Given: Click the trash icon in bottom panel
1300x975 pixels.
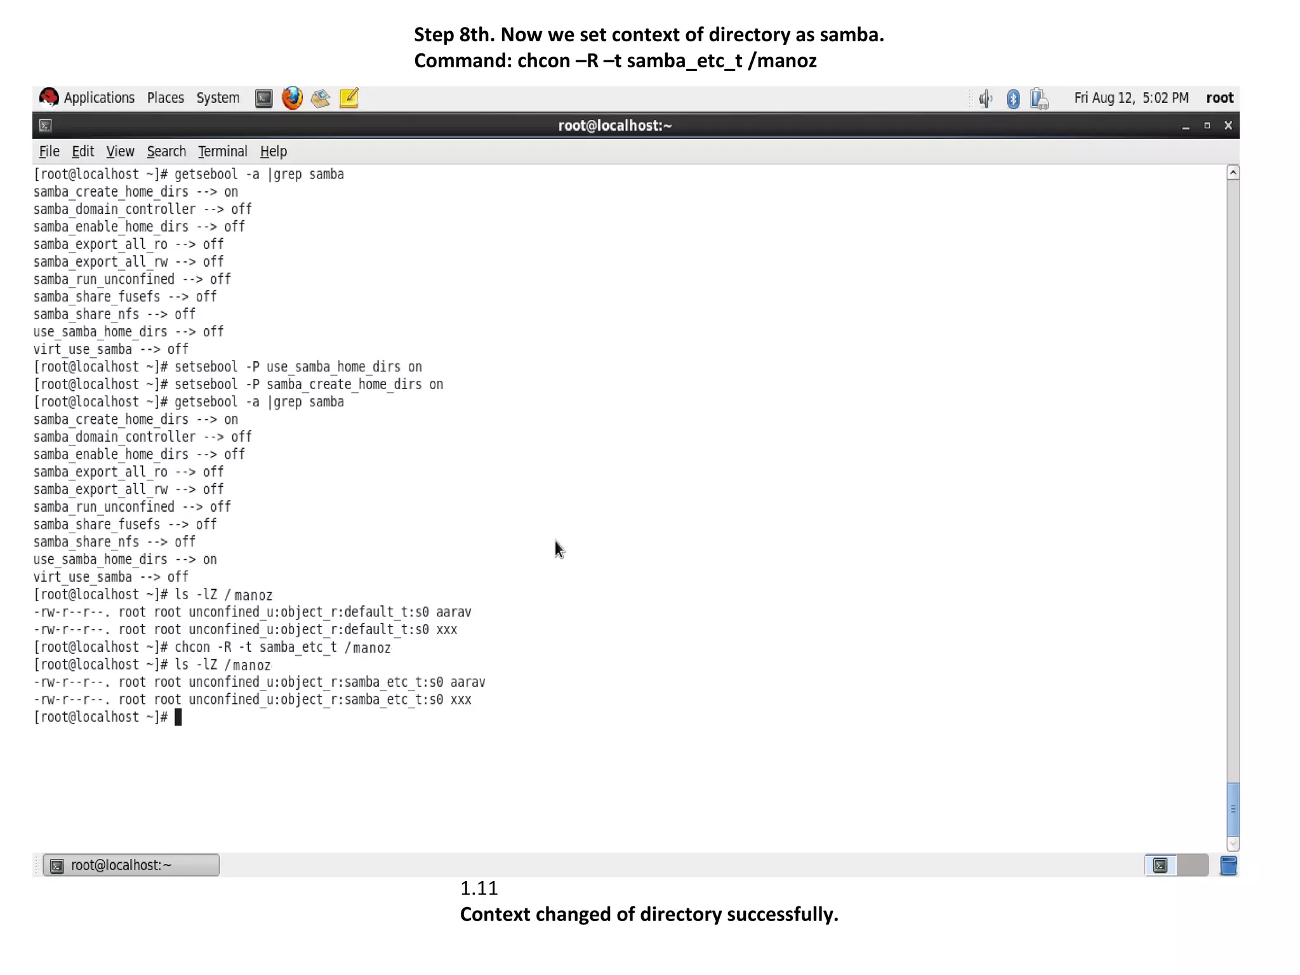Looking at the screenshot, I should coord(1228,865).
